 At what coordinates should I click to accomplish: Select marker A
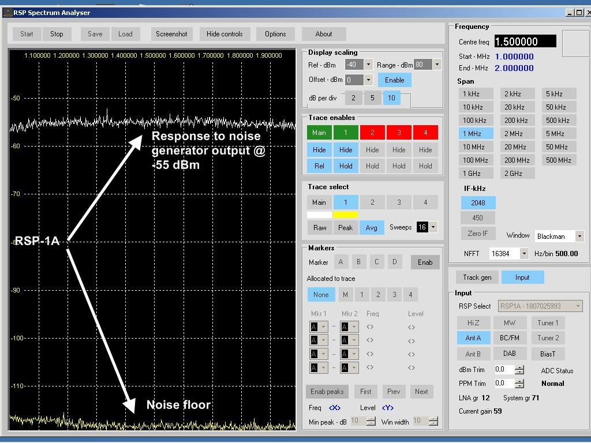coord(341,262)
